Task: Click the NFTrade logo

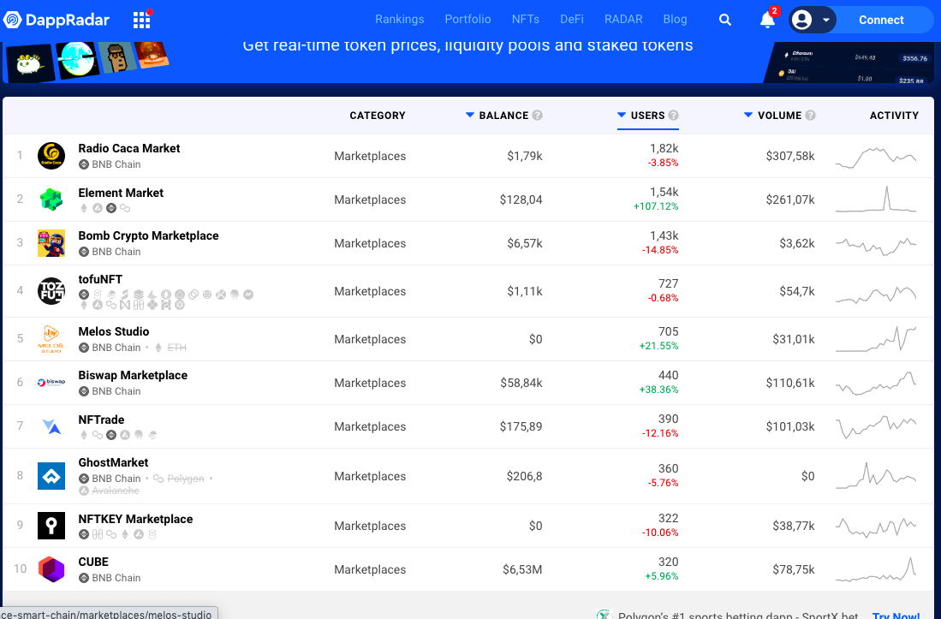Action: (x=51, y=426)
